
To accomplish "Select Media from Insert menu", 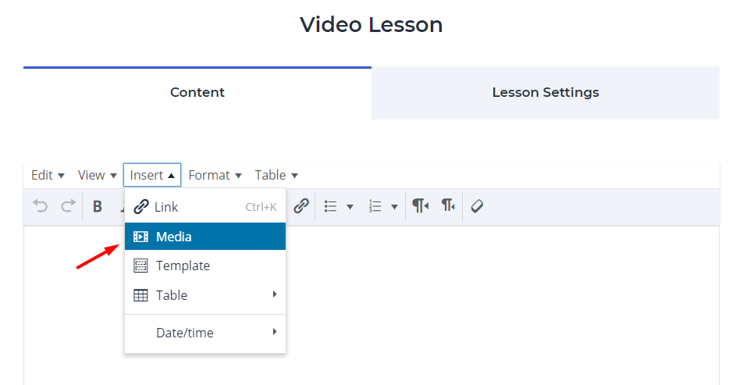I will [x=205, y=237].
